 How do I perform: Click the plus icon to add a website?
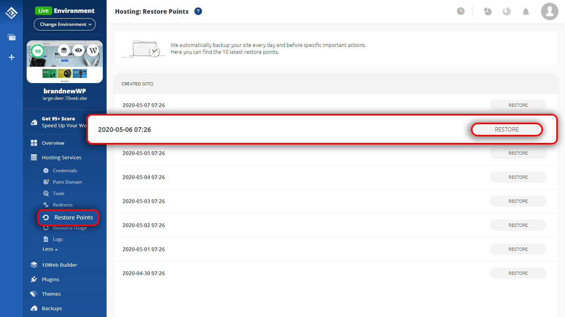coord(12,57)
